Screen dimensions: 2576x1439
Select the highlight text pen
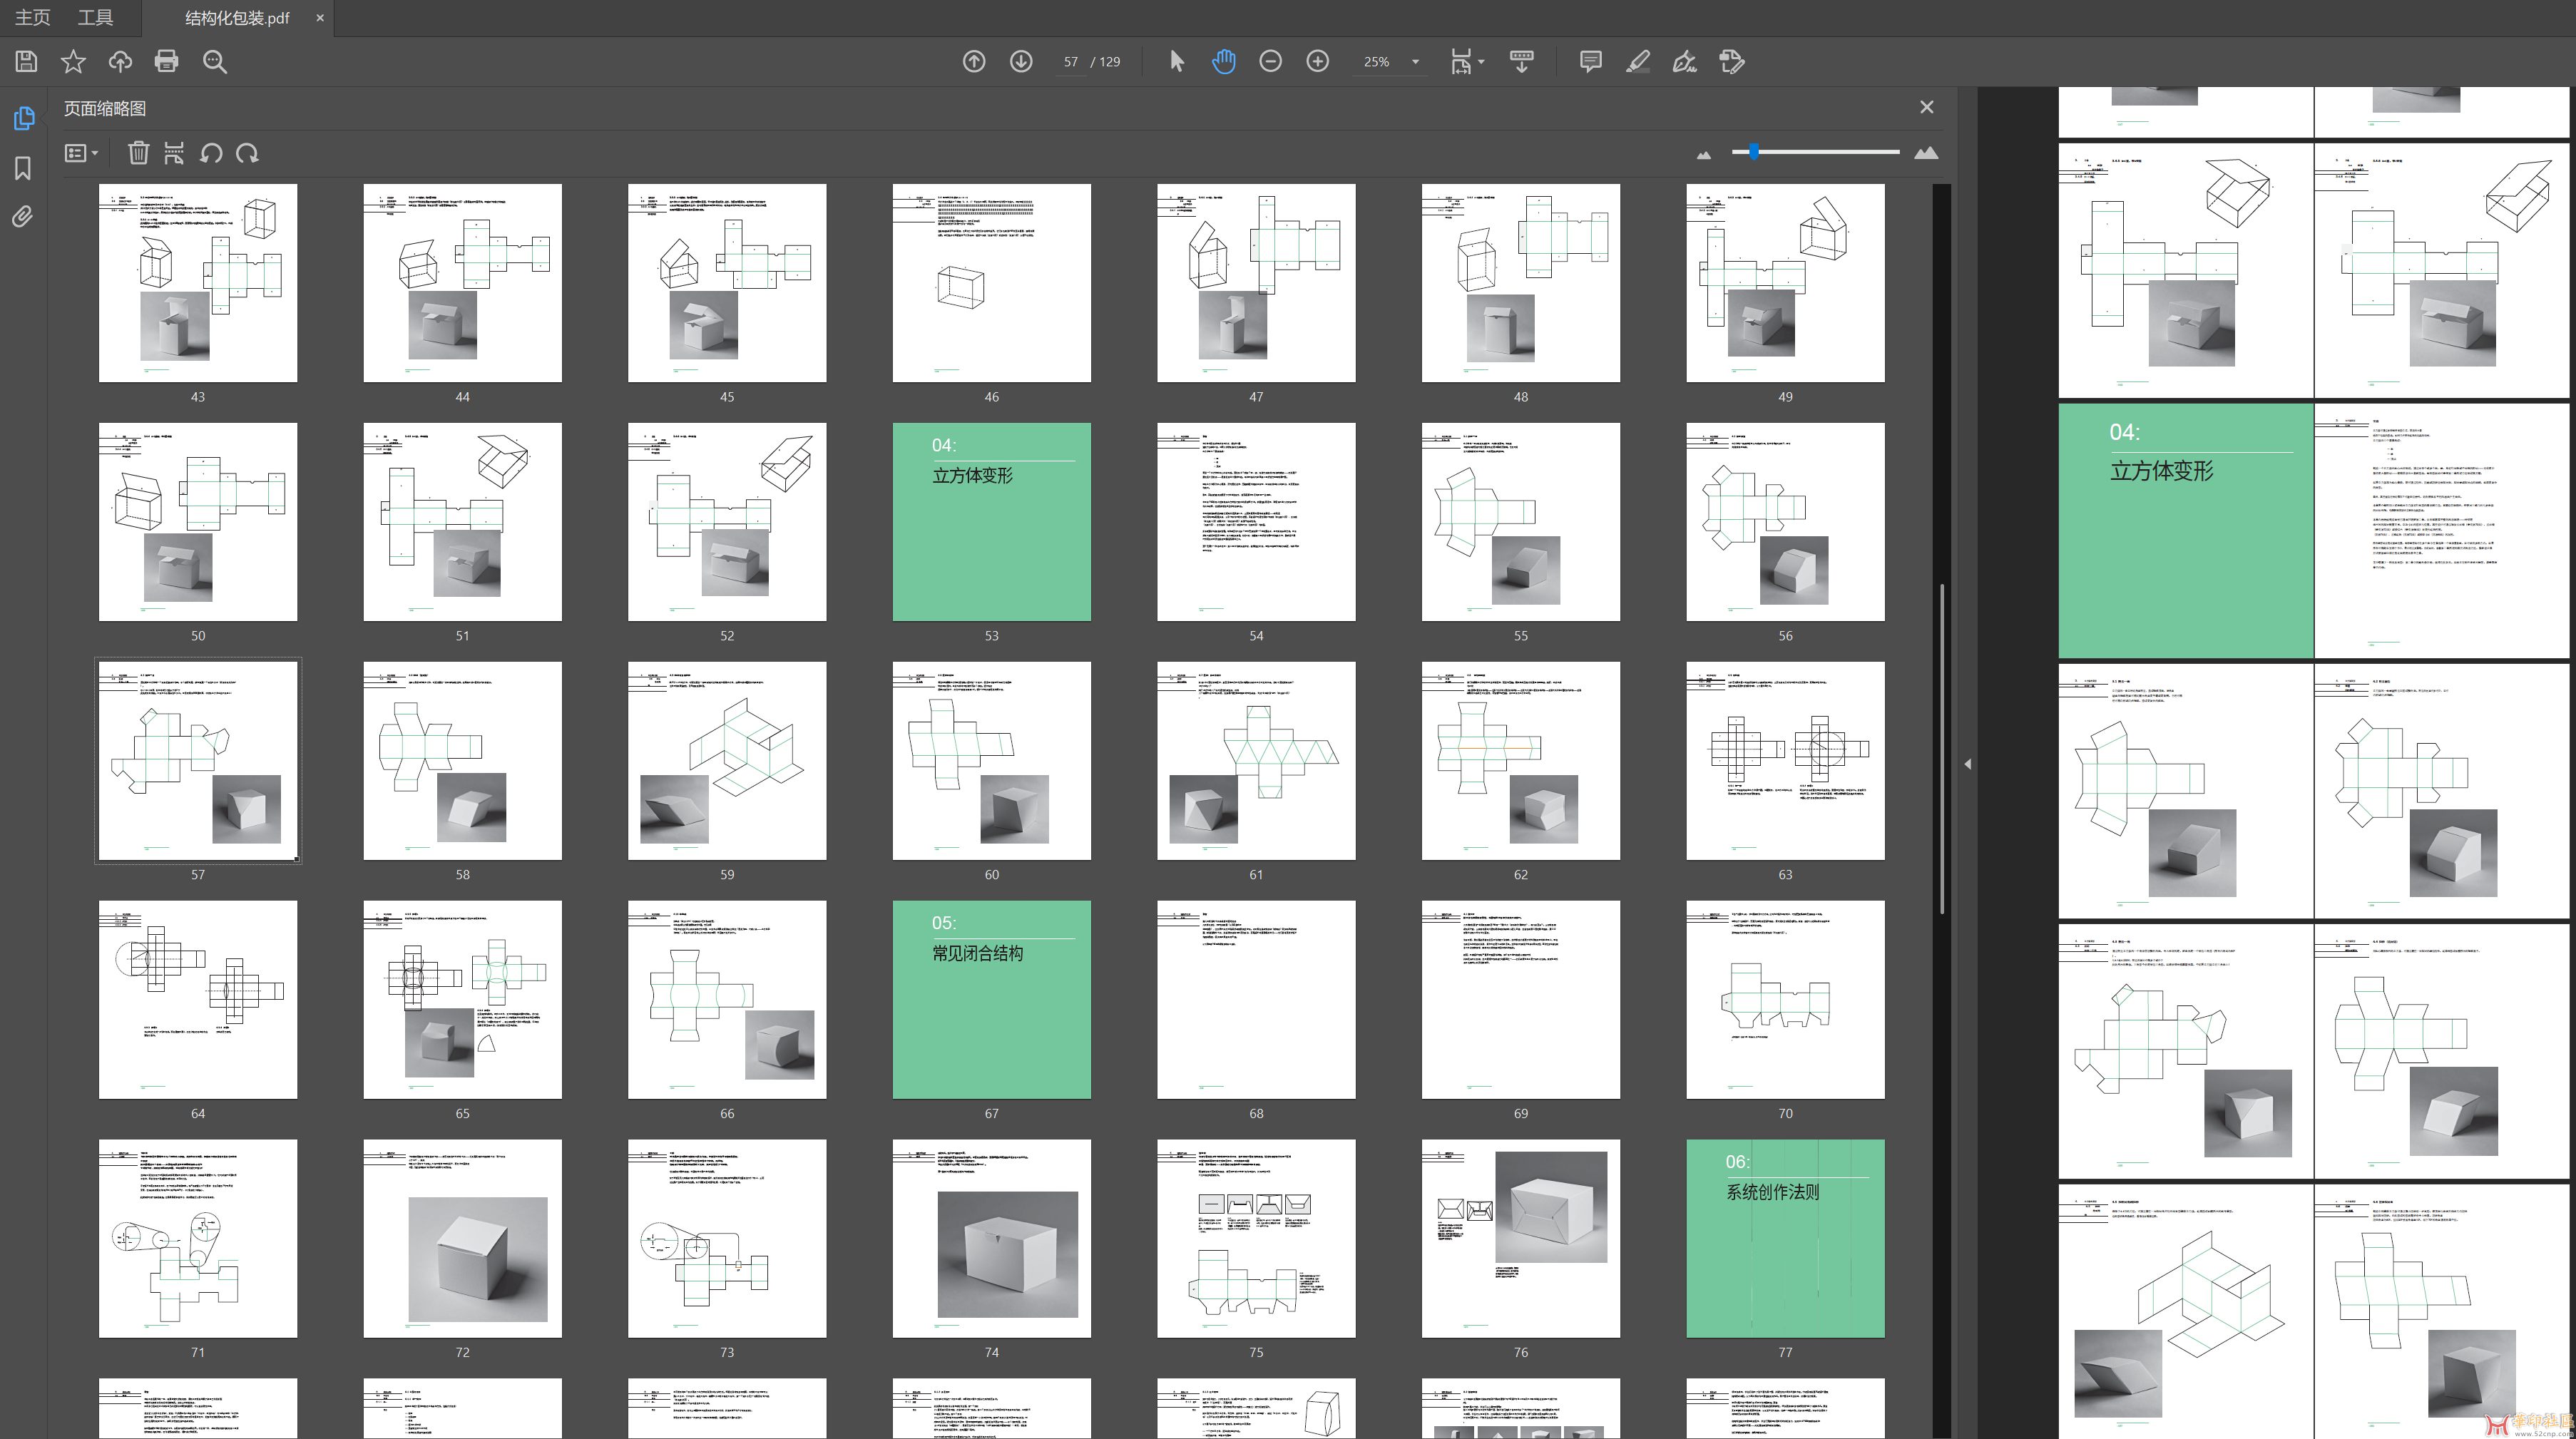click(x=1637, y=62)
